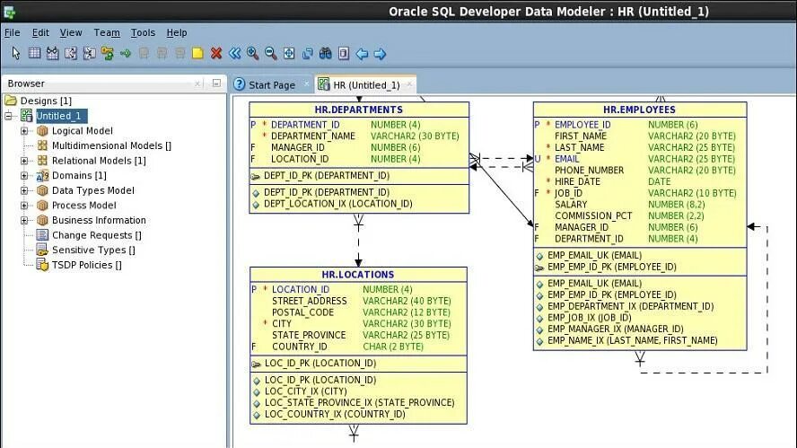Click the New Table toolbar icon
This screenshot has width=797, height=448.
(34, 53)
